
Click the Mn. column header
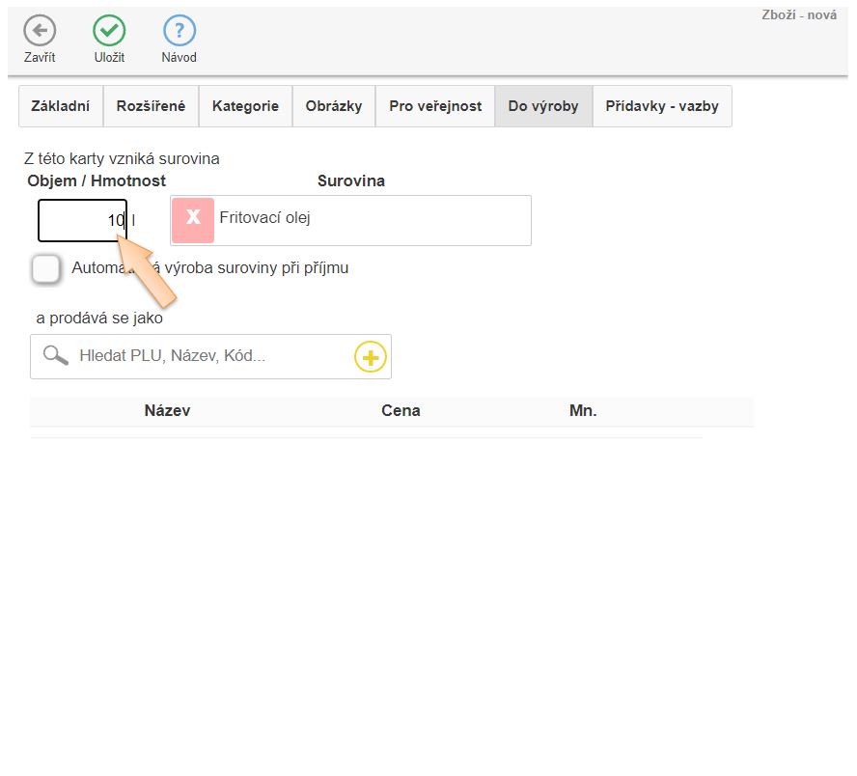[x=583, y=410]
